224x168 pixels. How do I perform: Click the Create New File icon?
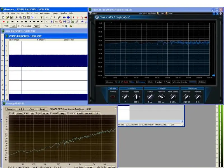(x=3, y=17)
